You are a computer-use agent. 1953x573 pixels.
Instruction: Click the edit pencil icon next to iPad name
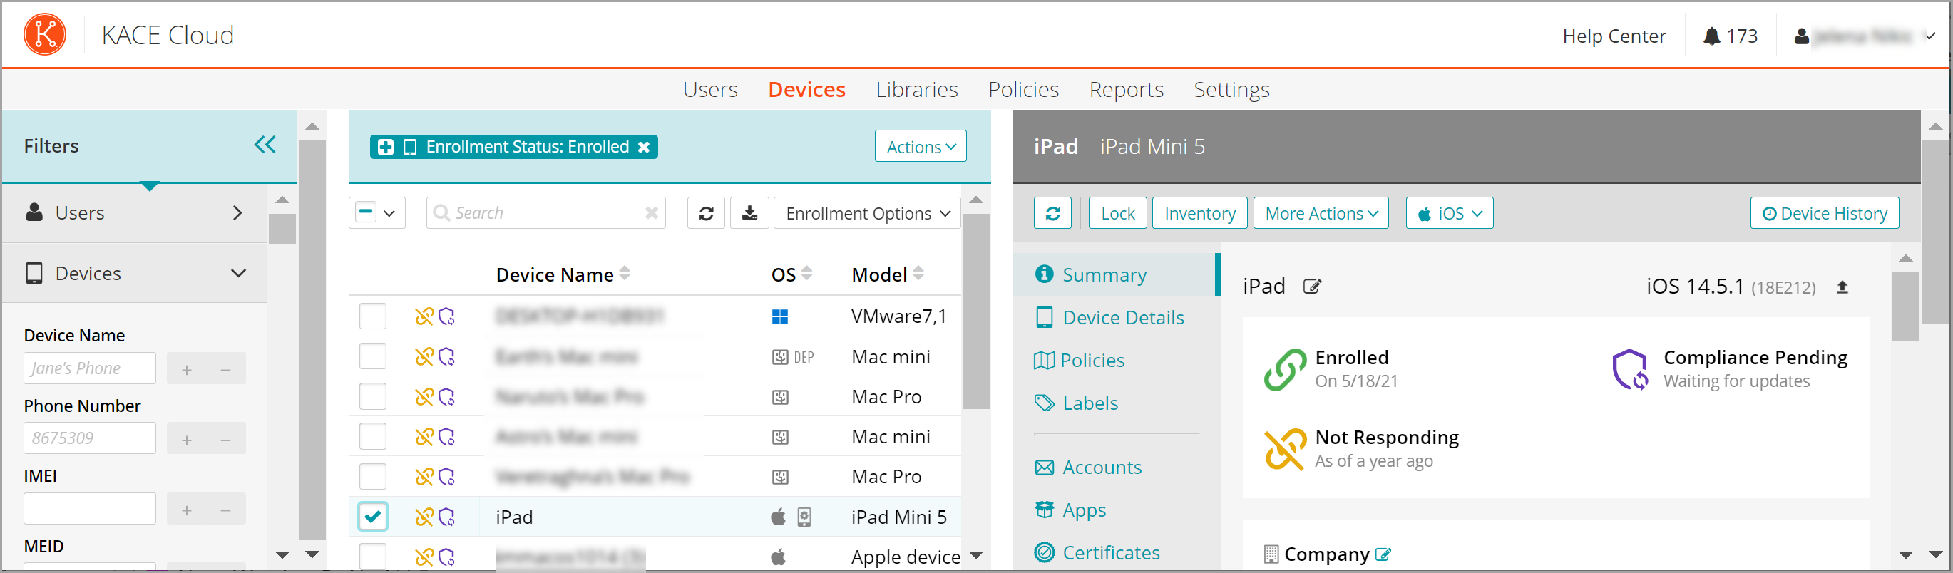tap(1311, 286)
